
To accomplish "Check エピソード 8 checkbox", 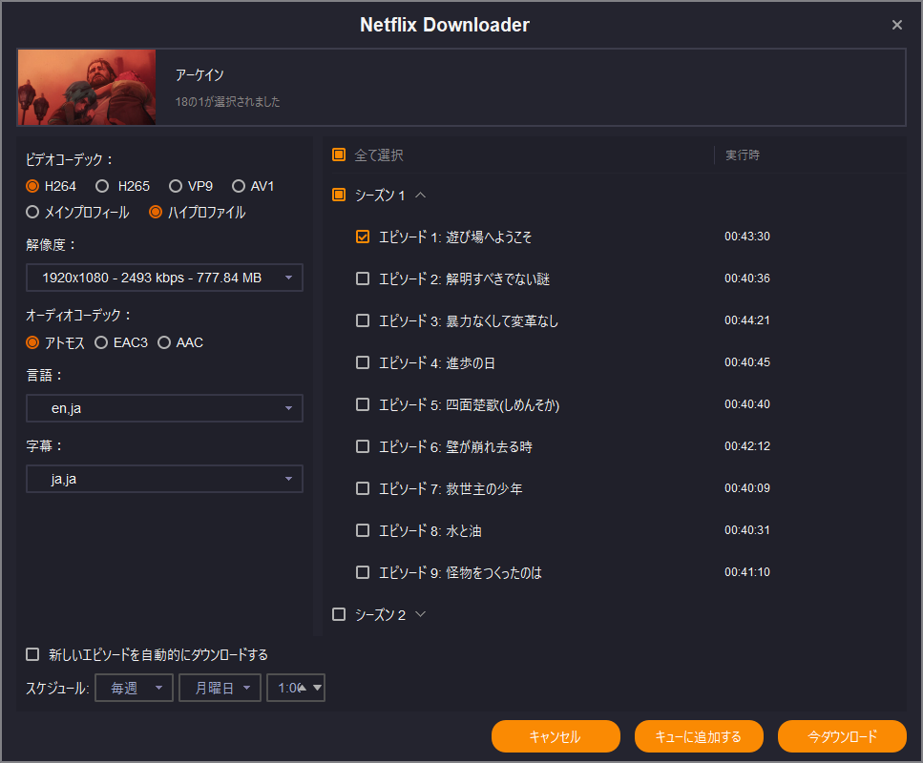I will point(363,530).
